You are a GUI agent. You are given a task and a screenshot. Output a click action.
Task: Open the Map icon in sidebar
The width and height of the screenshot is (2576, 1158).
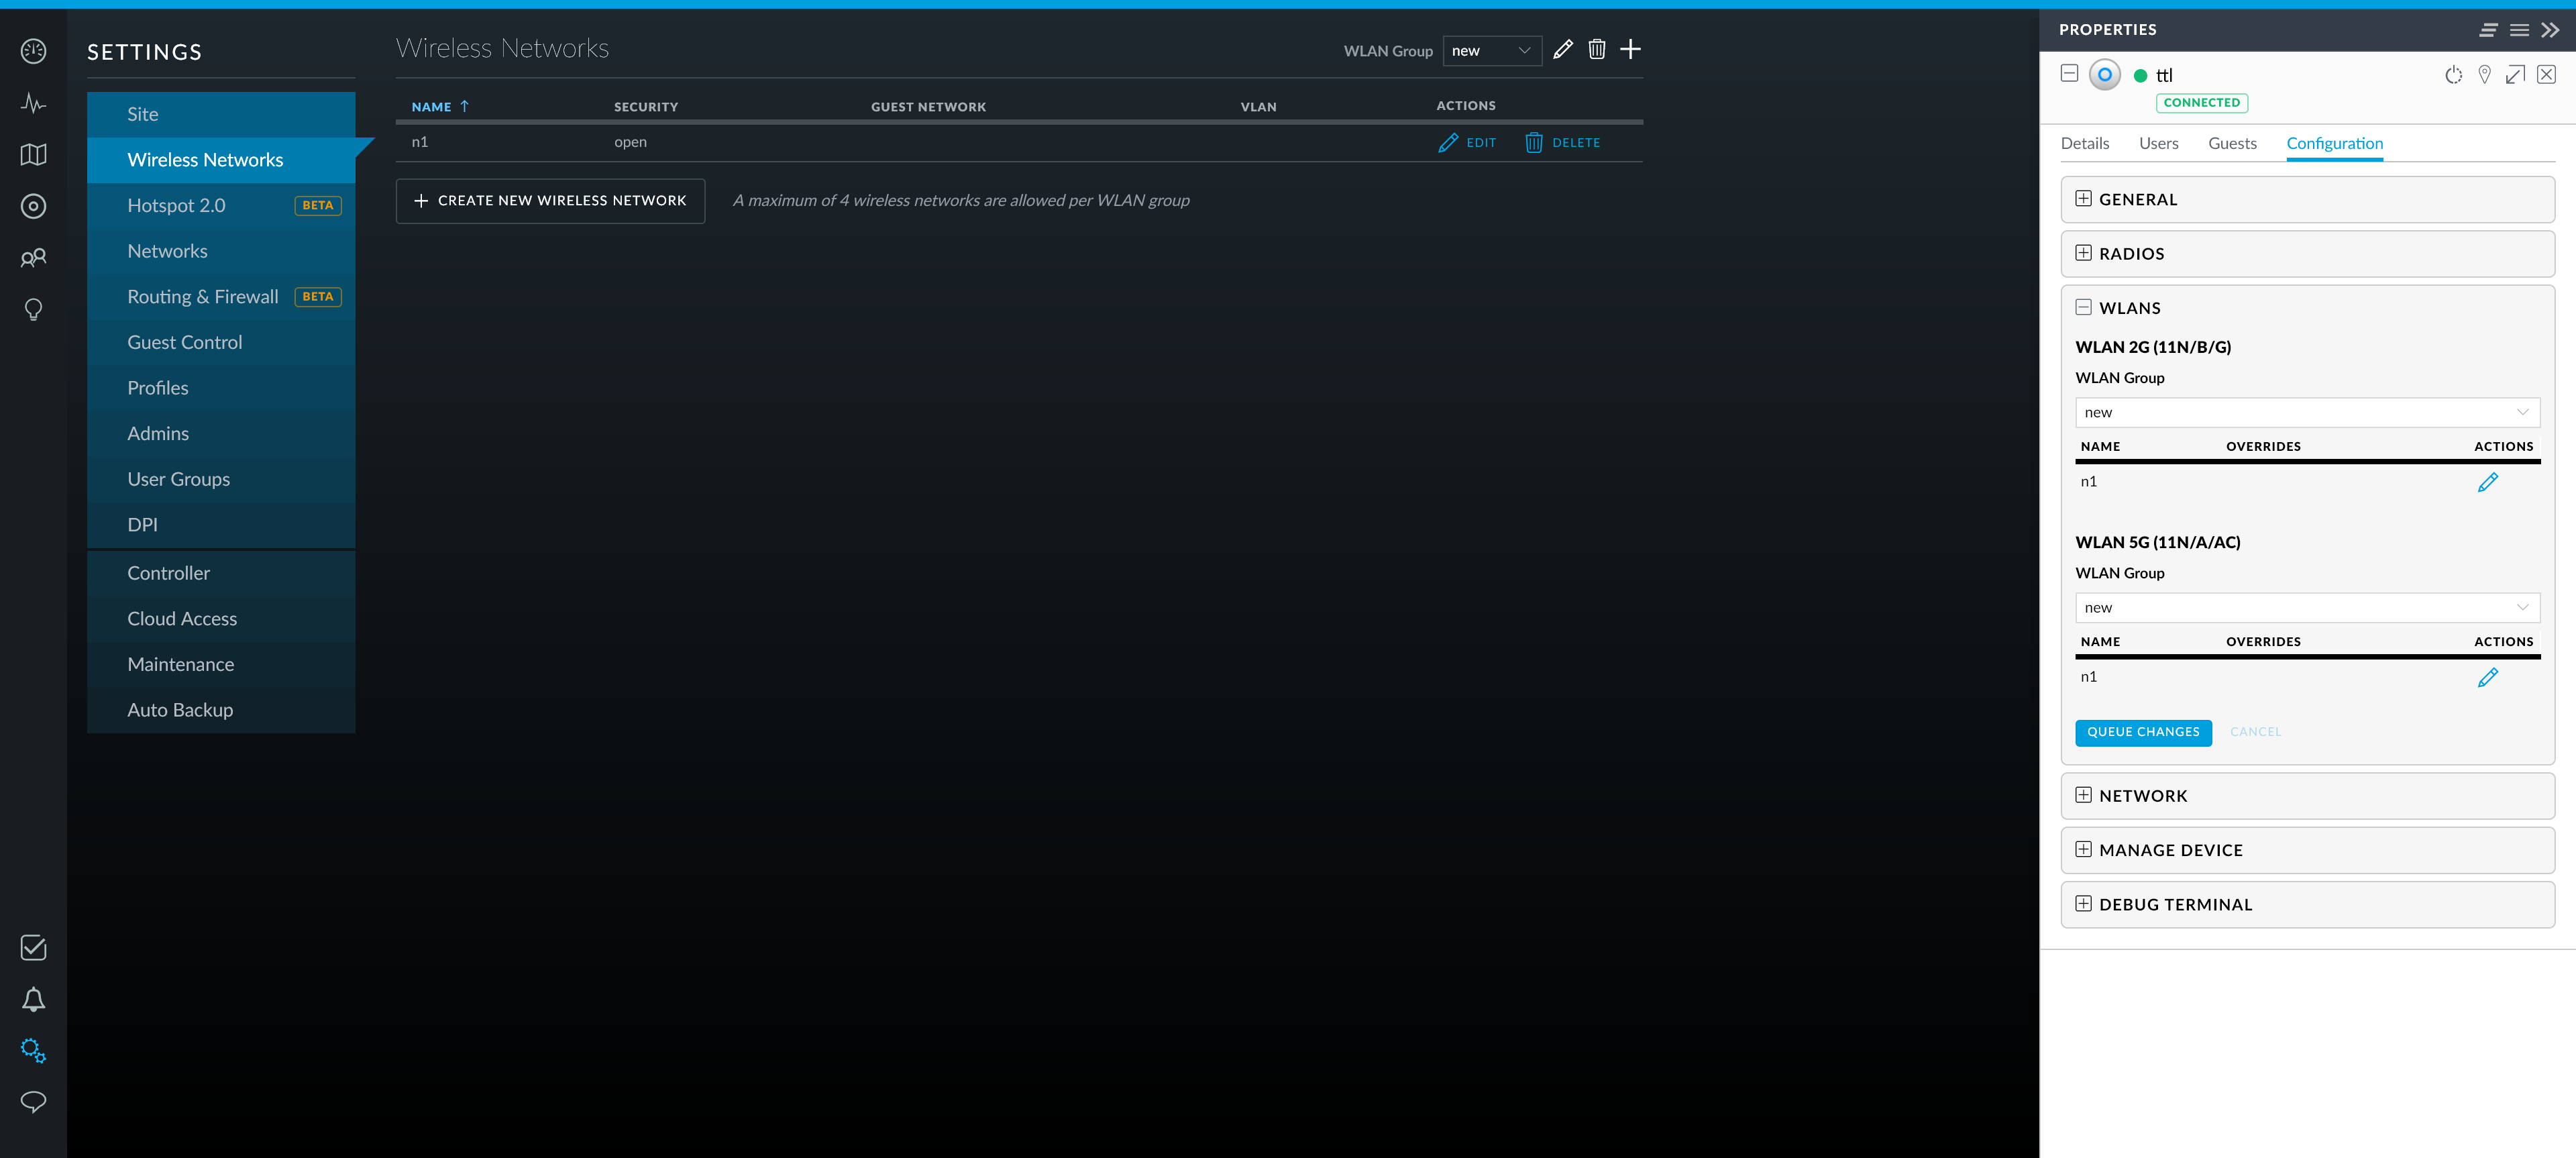(33, 155)
